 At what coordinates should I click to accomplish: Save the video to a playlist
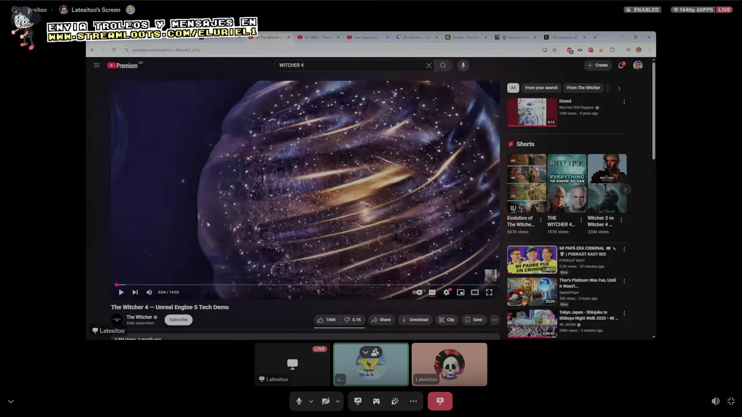pos(474,320)
